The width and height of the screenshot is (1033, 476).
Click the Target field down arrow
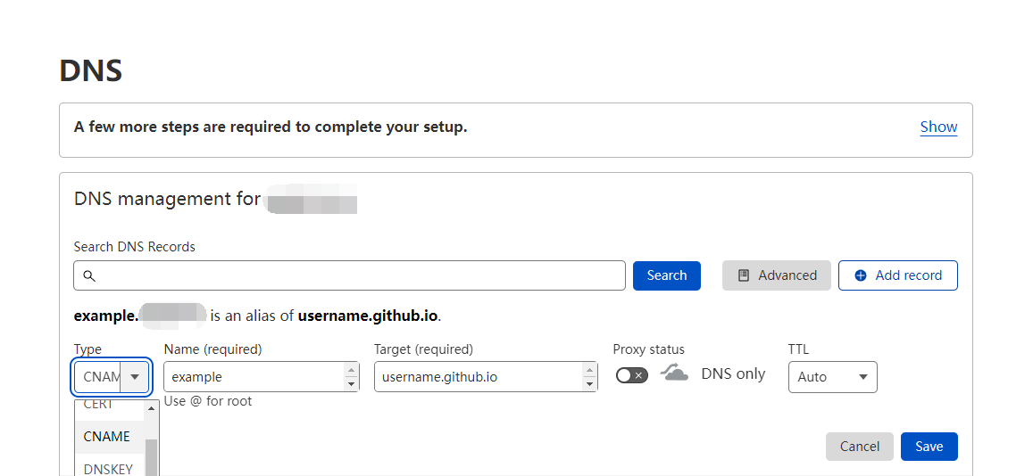pos(589,384)
